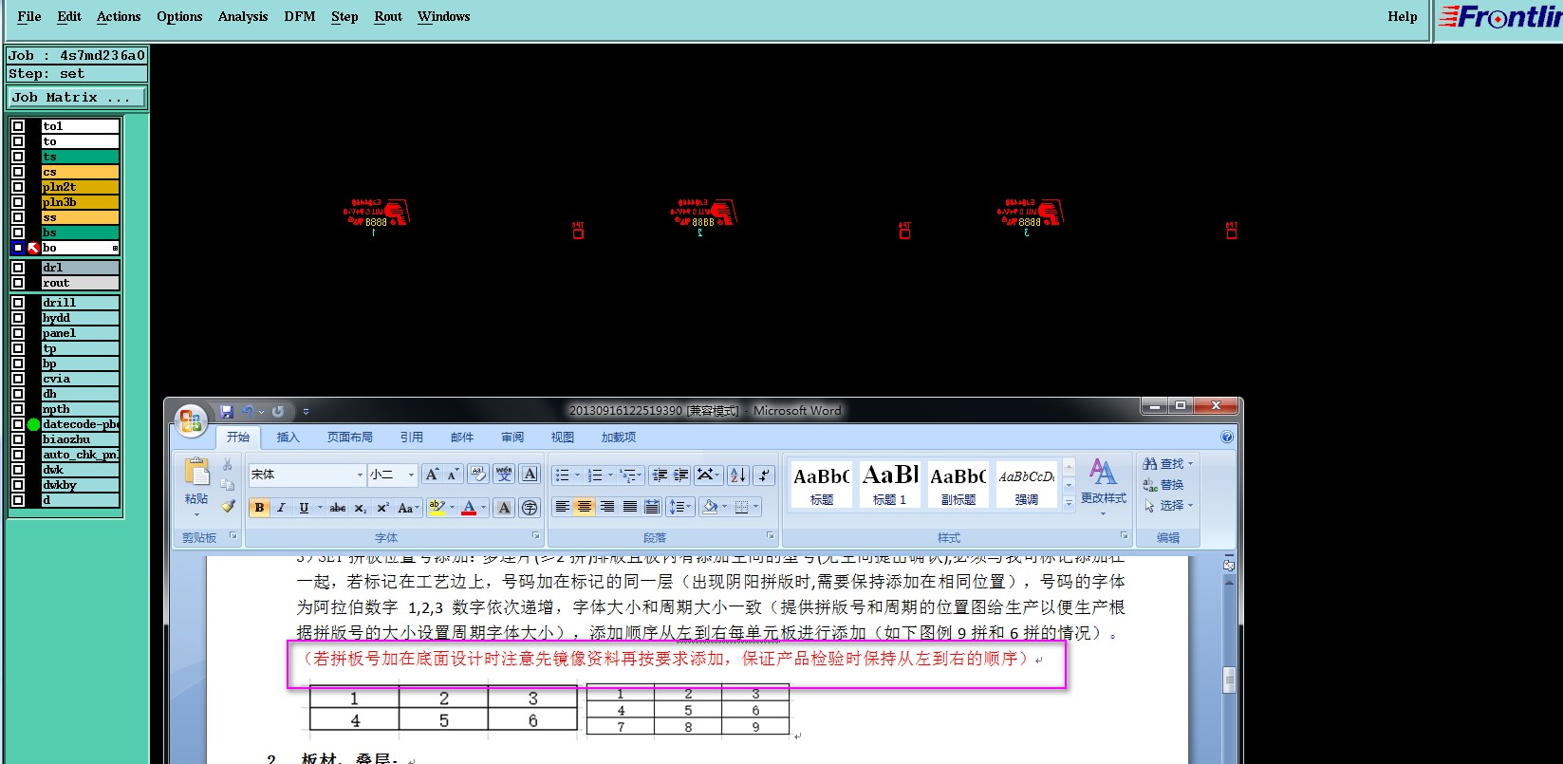1563x764 pixels.
Task: Expand the styles gallery more arrow
Action: tap(1069, 504)
